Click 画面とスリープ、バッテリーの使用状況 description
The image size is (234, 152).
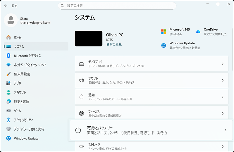click(127, 133)
